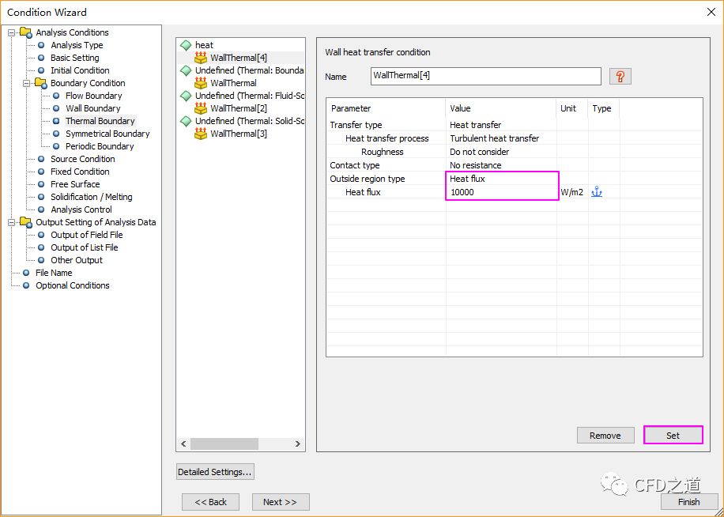Click the Output Setting of Analysis Data folder
Viewport: 724px width, 517px height.
26,222
